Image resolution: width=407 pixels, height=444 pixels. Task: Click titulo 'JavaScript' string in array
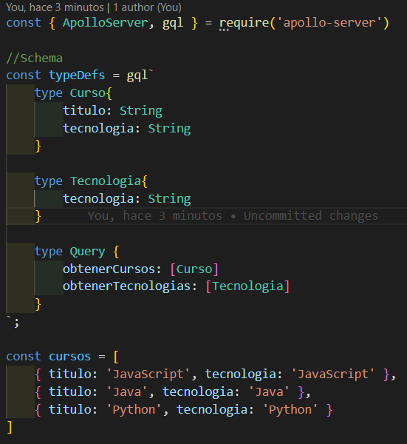click(x=148, y=374)
